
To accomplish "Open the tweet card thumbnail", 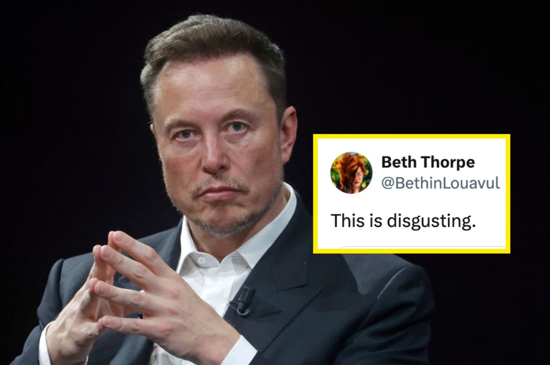I will [411, 193].
